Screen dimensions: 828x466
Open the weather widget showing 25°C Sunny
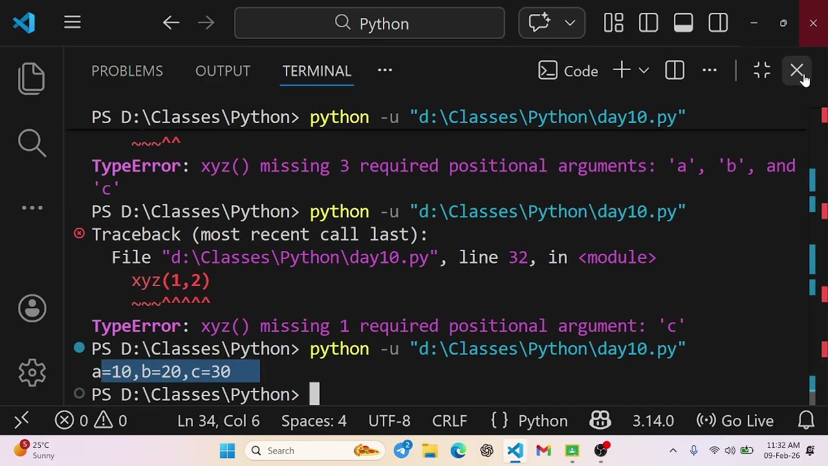[x=35, y=450]
